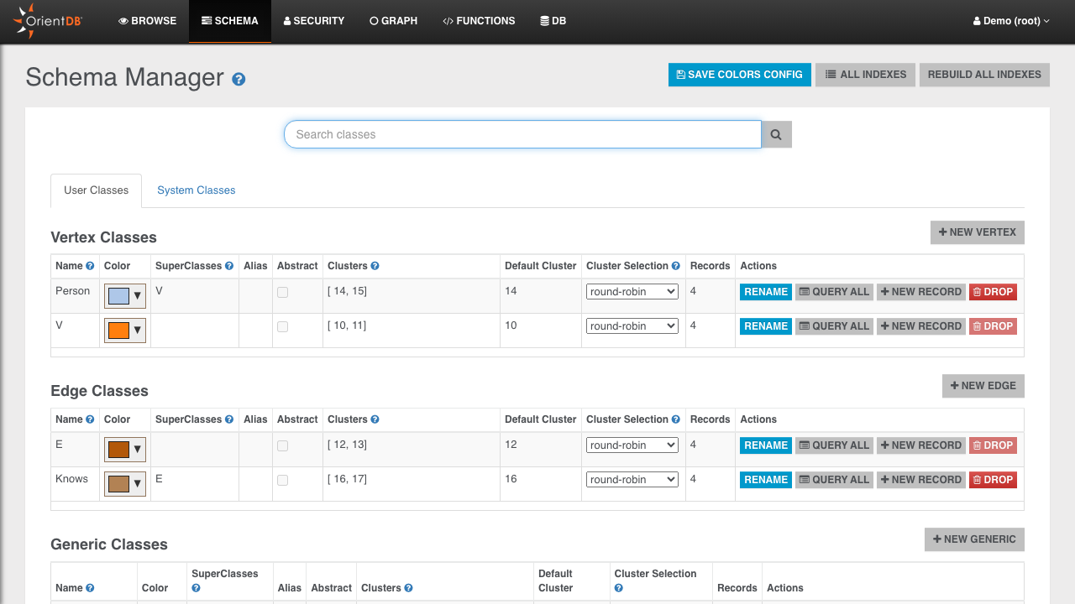This screenshot has height=604, width=1075.
Task: Open the DB menu item
Action: [553, 21]
